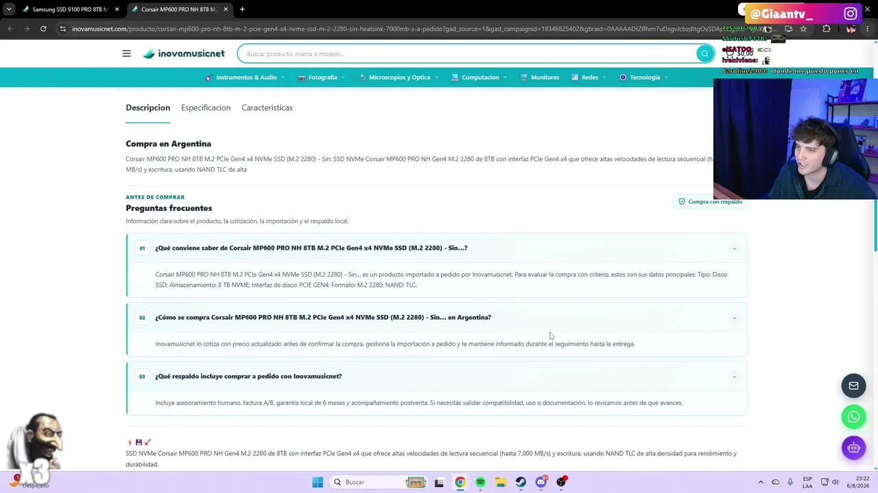
Task: Open the Chrome extensions puzzle icon
Action: [x=826, y=29]
